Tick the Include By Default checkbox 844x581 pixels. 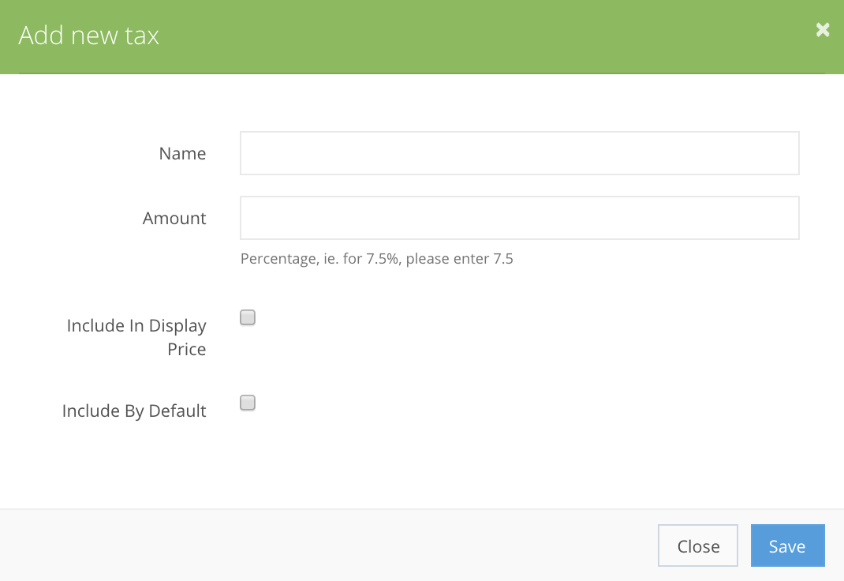[248, 403]
